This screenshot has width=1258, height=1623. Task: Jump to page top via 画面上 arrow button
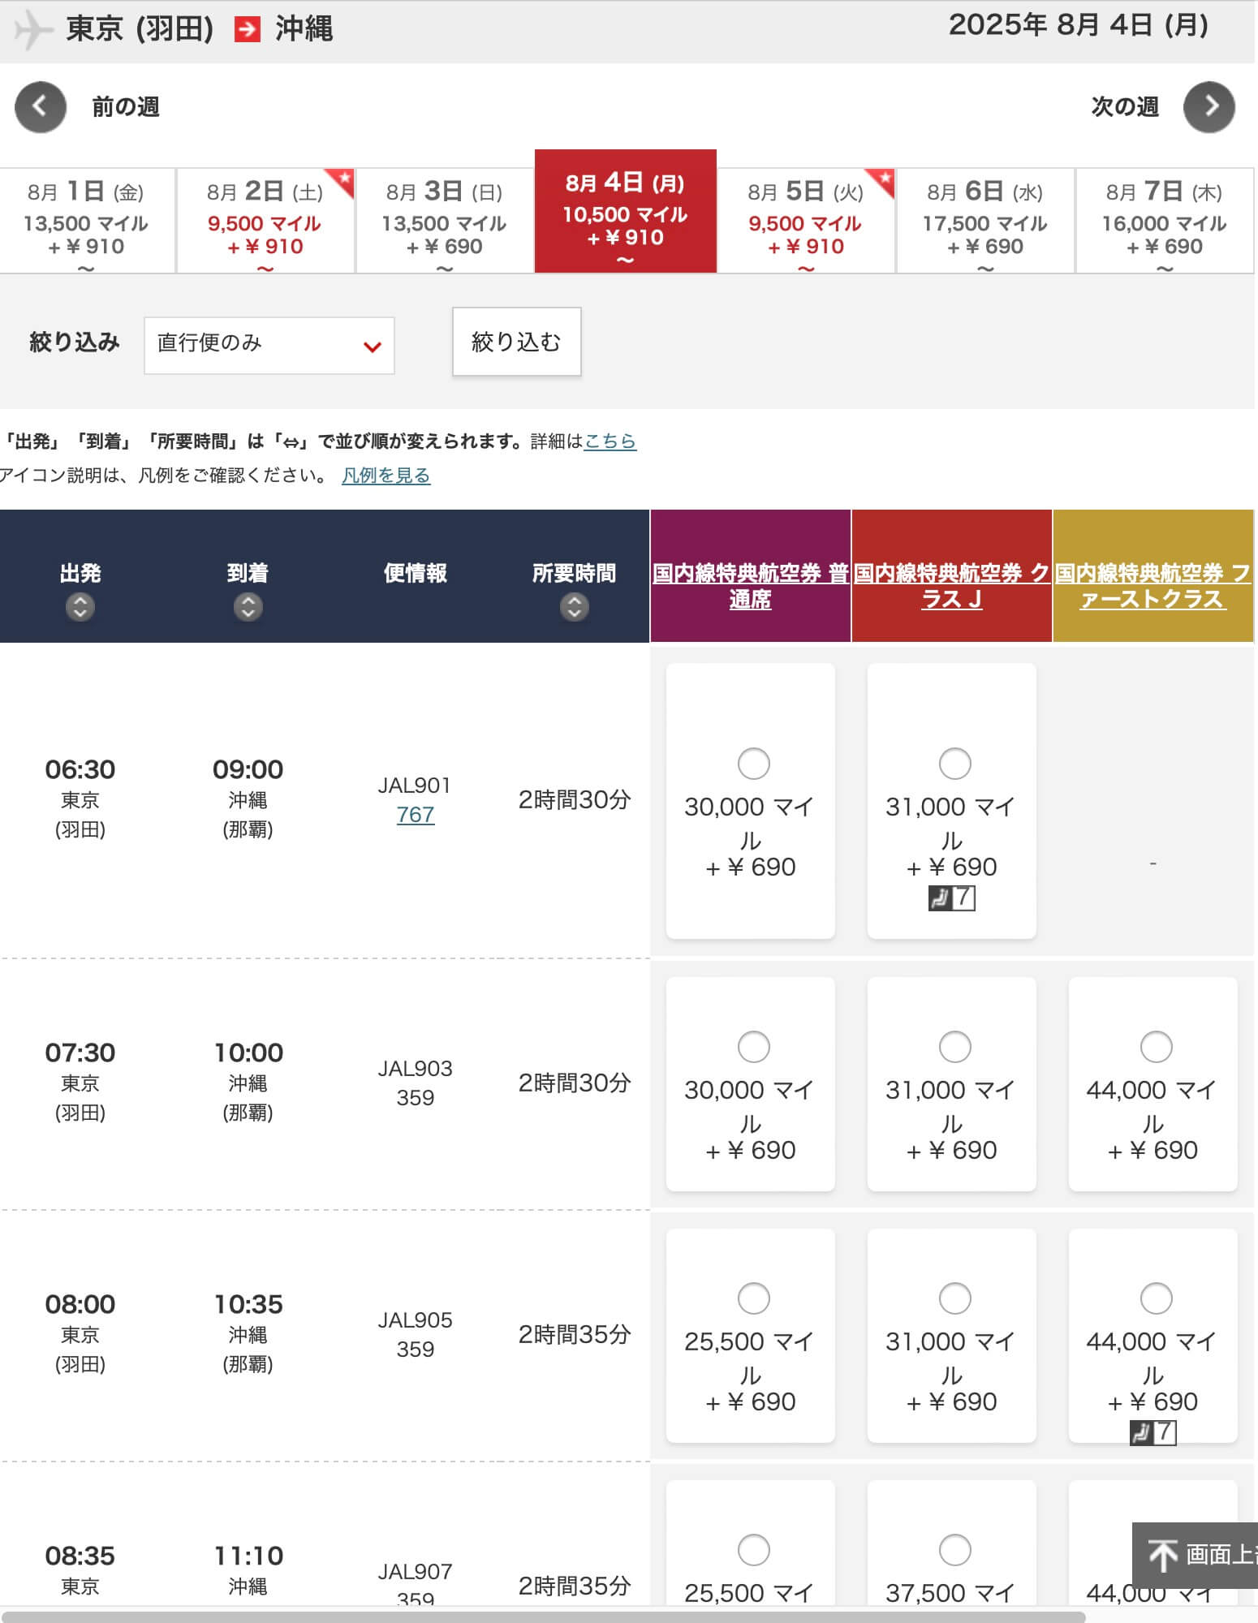[1195, 1555]
